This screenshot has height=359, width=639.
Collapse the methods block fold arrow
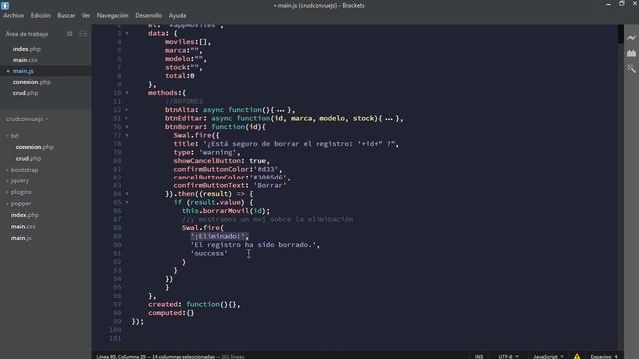[127, 93]
